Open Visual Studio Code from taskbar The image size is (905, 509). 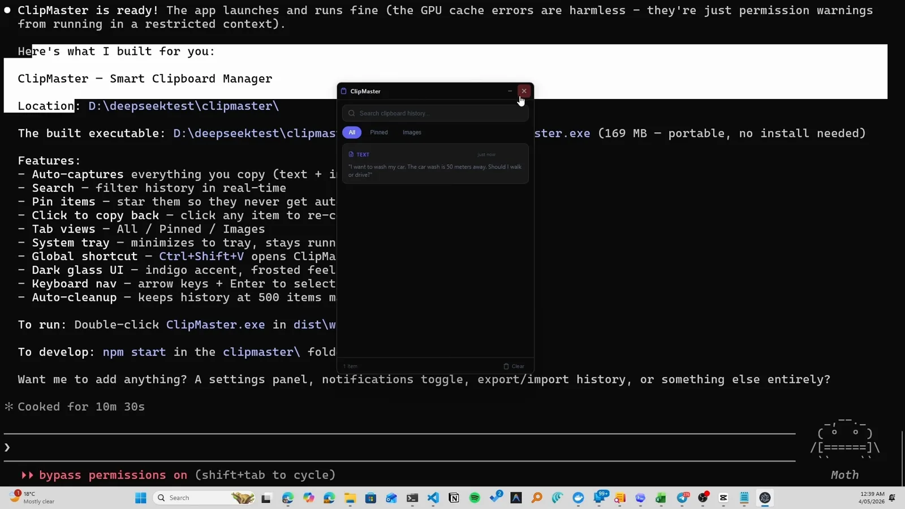[433, 498]
